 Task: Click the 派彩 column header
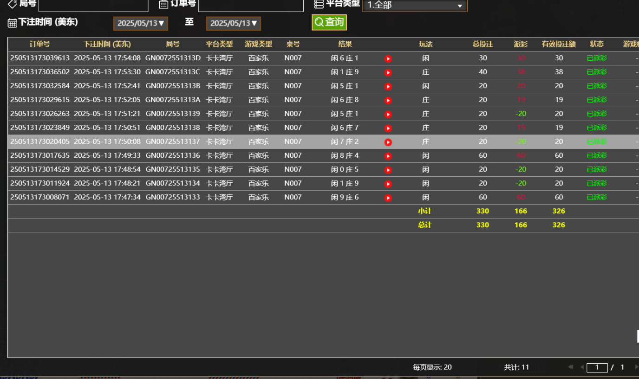coord(521,44)
